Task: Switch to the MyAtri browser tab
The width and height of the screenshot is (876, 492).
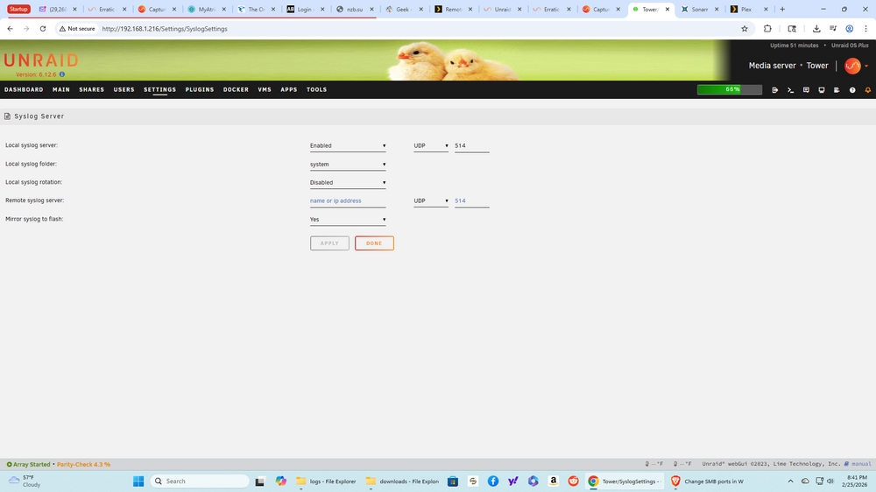Action: pyautogui.click(x=207, y=10)
